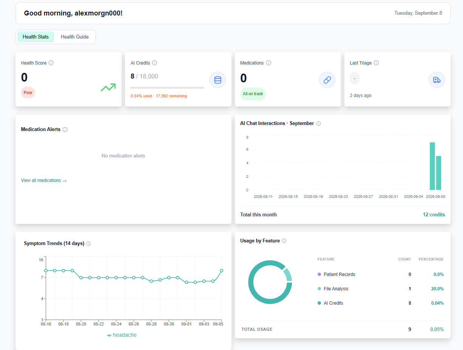Click the Usage by Feature info icon
This screenshot has width=463, height=350.
click(x=284, y=241)
